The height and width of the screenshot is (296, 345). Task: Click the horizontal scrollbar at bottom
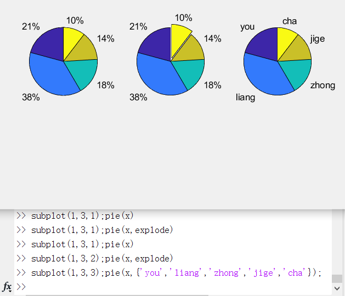pyautogui.click(x=117, y=295)
